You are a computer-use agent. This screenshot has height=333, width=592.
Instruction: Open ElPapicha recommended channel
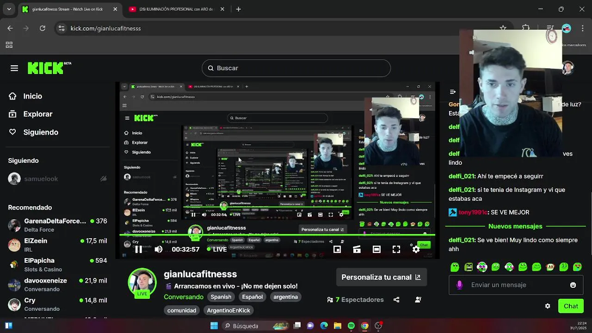click(58, 265)
